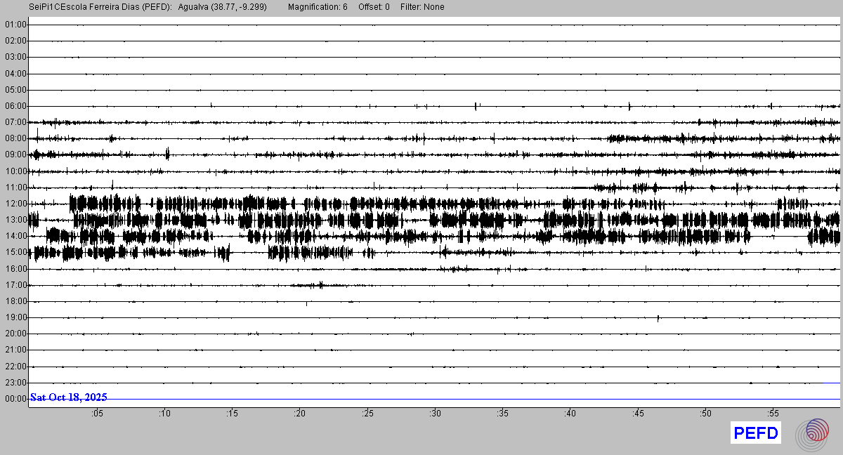Pick the 15:00 hour row label

click(x=15, y=252)
